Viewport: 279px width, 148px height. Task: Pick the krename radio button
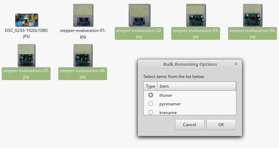click(151, 112)
